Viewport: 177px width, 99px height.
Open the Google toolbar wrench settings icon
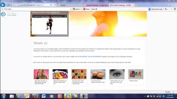click(x=166, y=9)
